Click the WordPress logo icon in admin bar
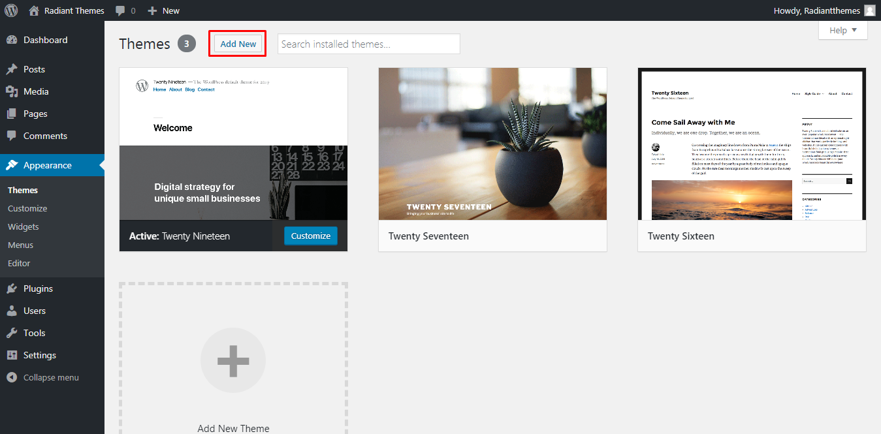Image resolution: width=881 pixels, height=434 pixels. 11,10
